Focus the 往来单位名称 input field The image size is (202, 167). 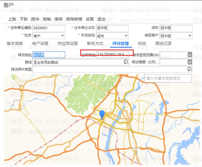(x=112, y=28)
